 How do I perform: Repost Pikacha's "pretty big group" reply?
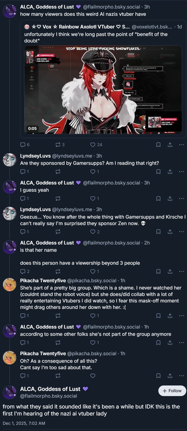(58, 316)
